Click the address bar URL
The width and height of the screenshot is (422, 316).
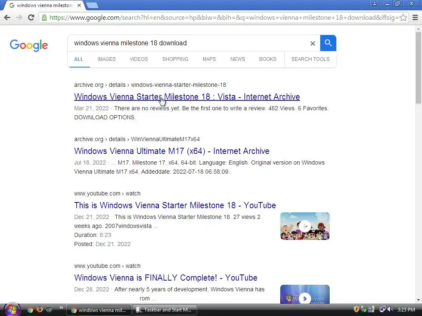pos(224,17)
